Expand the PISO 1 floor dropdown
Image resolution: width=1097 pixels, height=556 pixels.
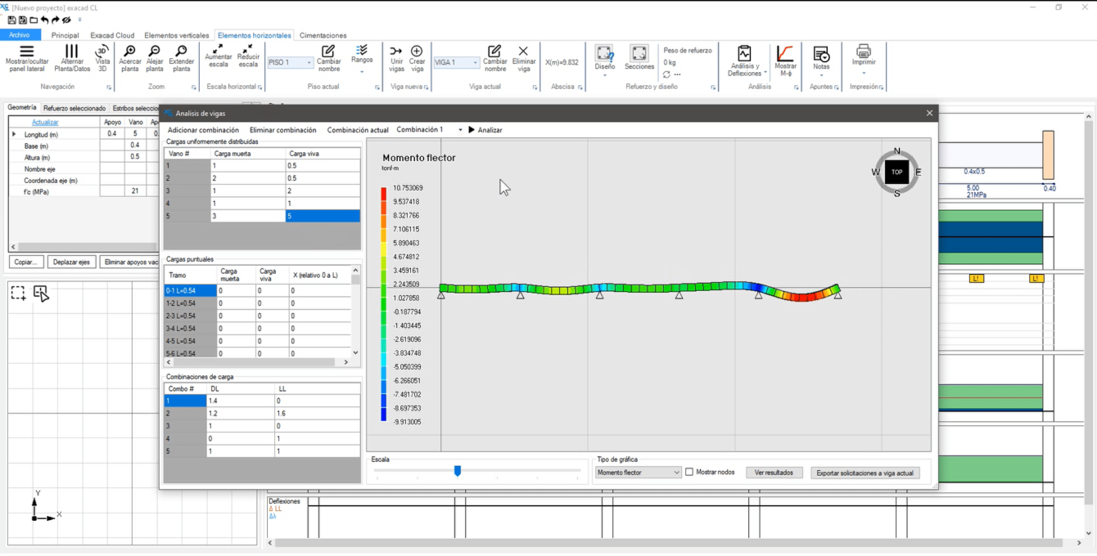pyautogui.click(x=309, y=63)
